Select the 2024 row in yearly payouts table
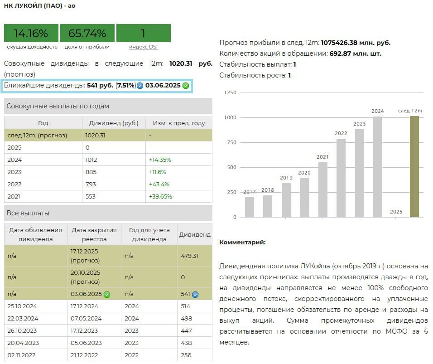Viewport: 433px width, 364px height. (x=108, y=160)
